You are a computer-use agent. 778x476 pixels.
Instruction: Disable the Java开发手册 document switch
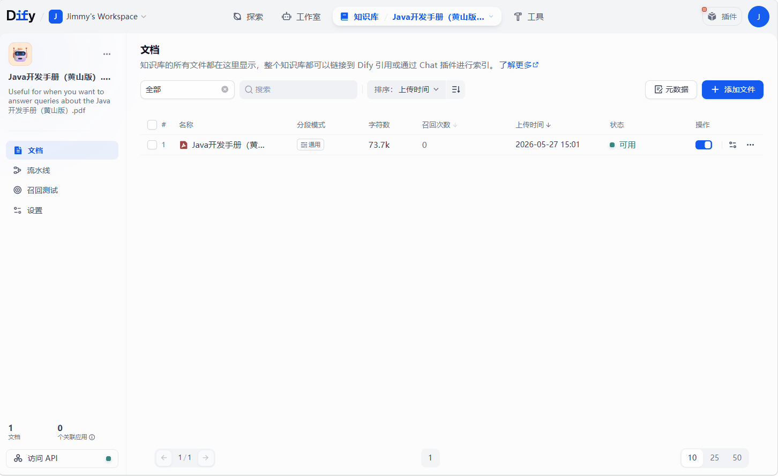click(704, 145)
